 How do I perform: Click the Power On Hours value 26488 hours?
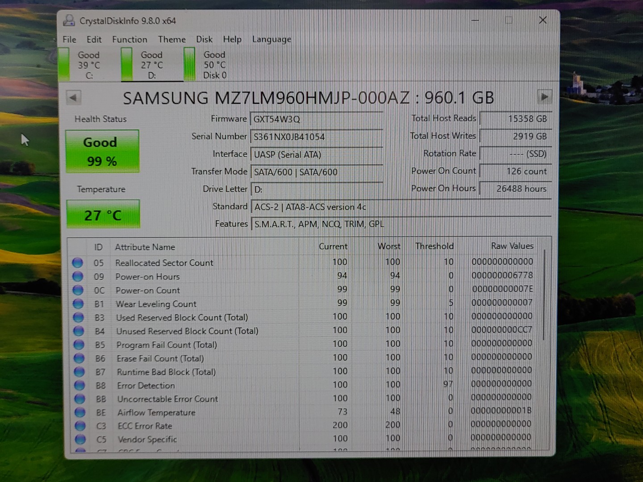[x=515, y=188]
